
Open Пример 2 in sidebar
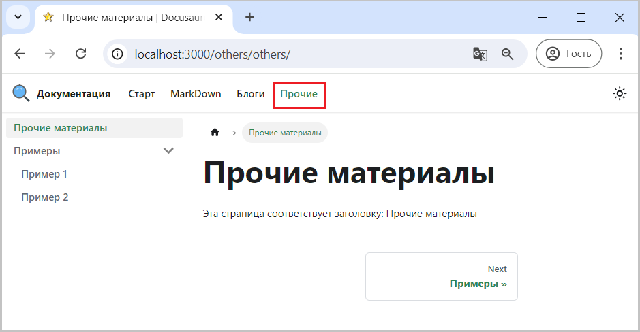pos(44,197)
